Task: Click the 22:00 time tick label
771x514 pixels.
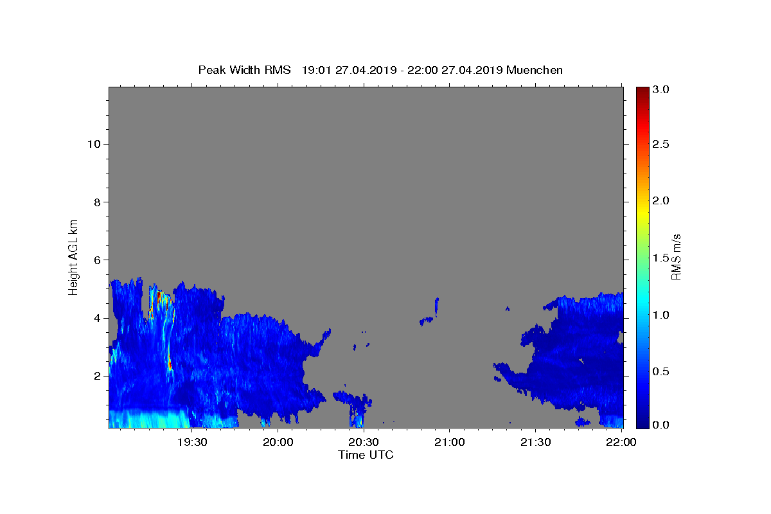Action: 621,442
